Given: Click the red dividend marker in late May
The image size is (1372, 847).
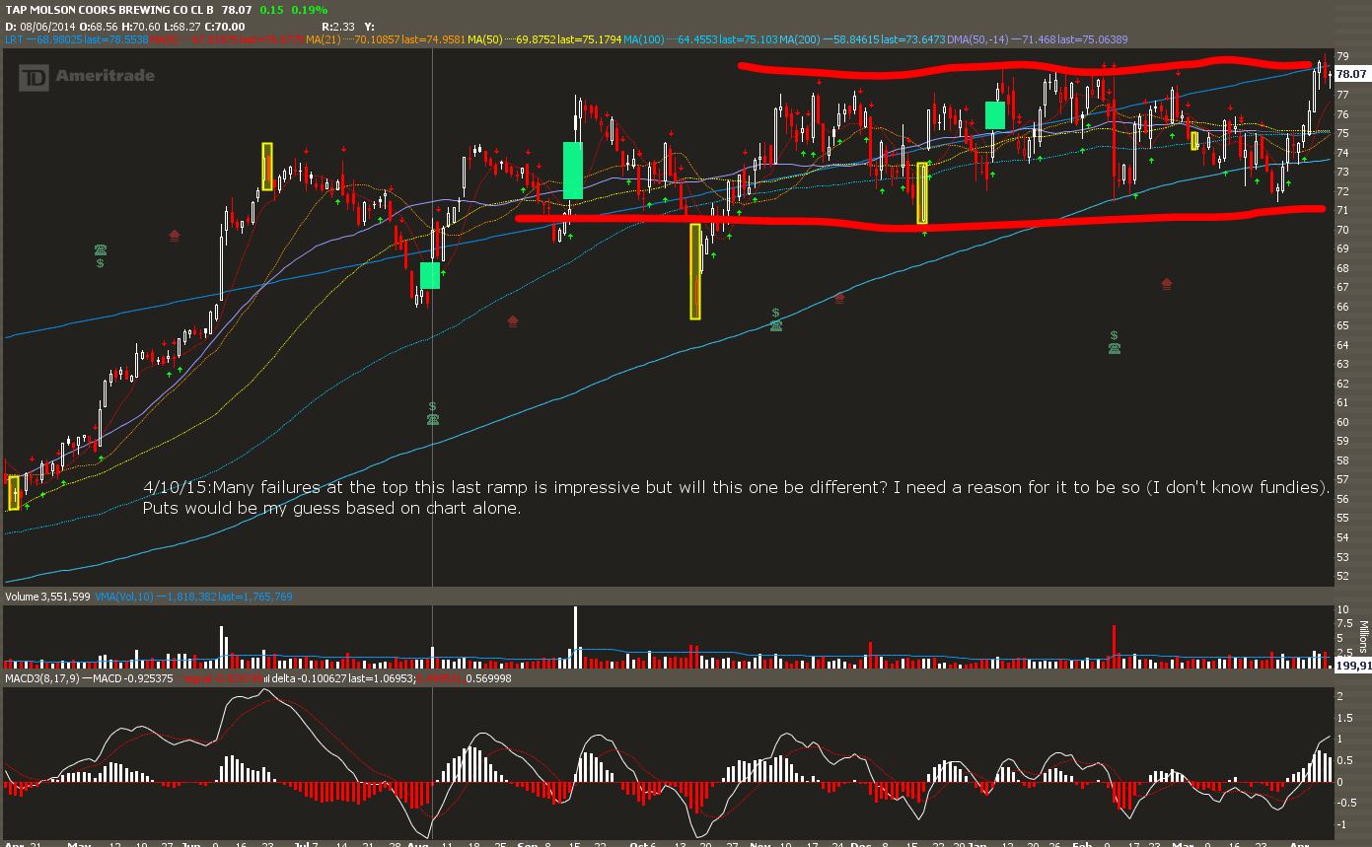Looking at the screenshot, I should [x=175, y=235].
